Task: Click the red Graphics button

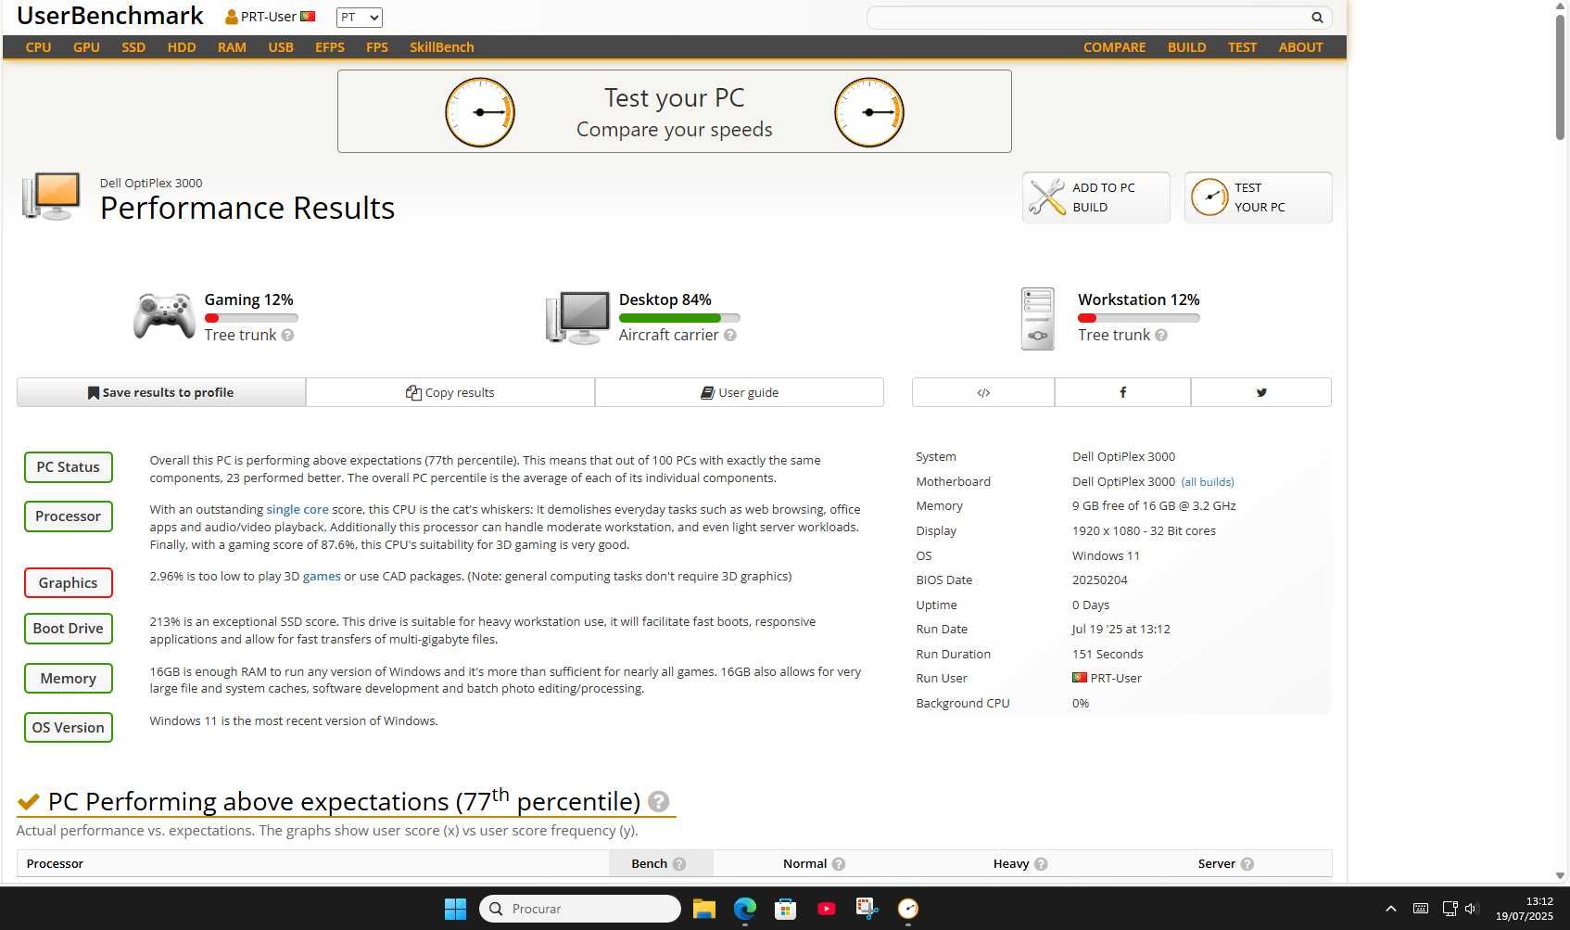Action: [69, 583]
